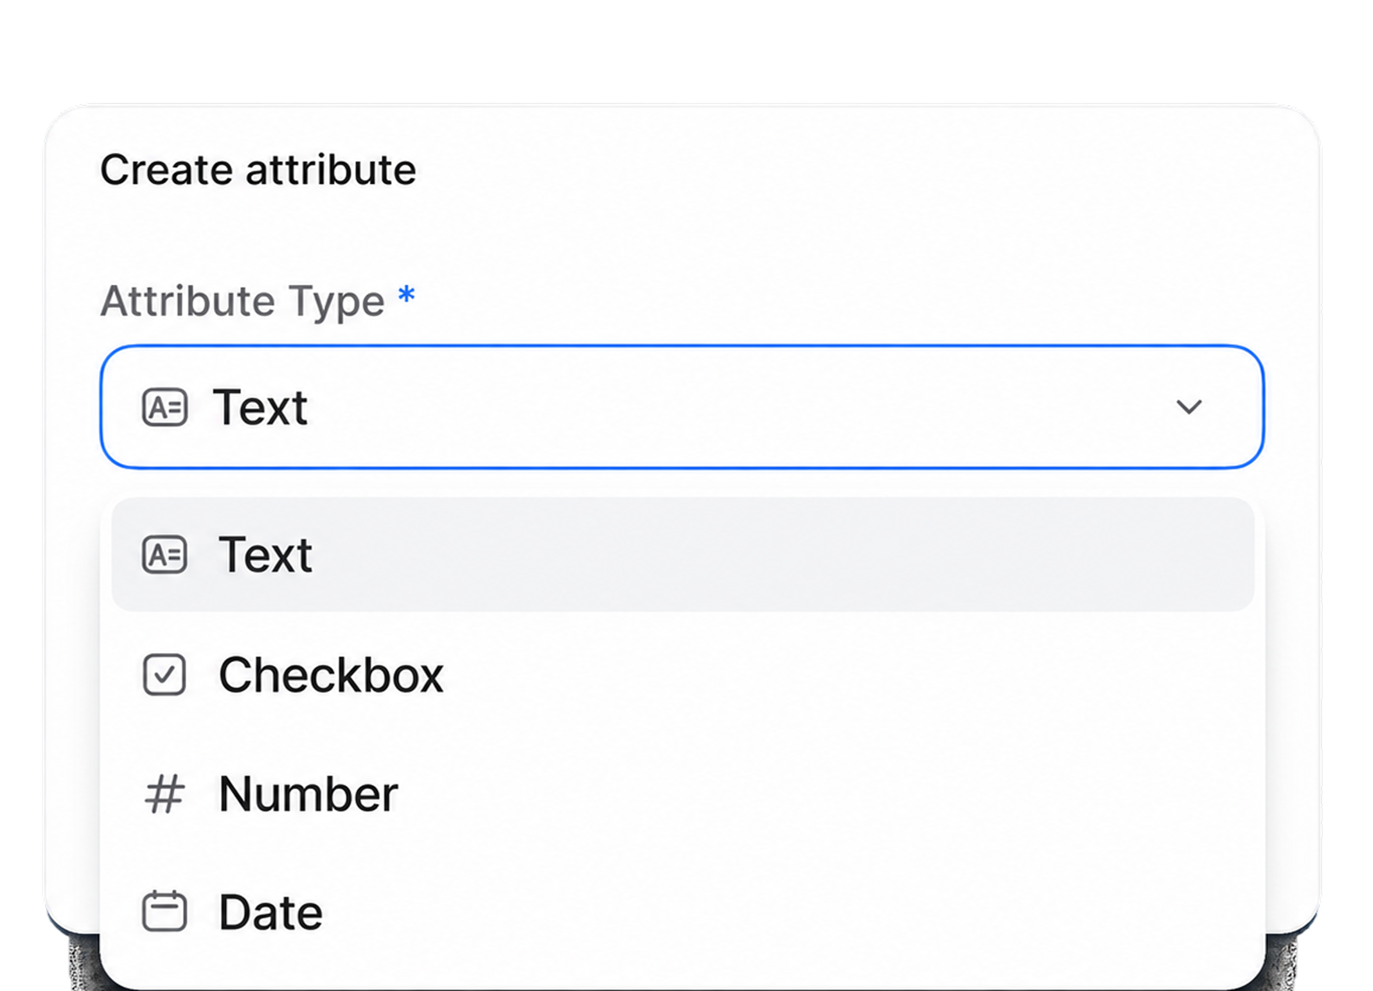Choose the Checkbox attribute type option

pos(682,675)
